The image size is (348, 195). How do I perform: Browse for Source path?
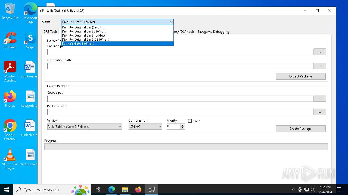pyautogui.click(x=320, y=99)
